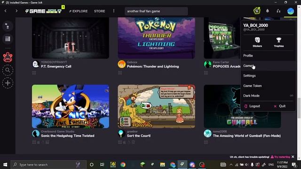This screenshot has width=301, height=169.
Task: Toggle Dark Mode switch
Action: tap(292, 96)
